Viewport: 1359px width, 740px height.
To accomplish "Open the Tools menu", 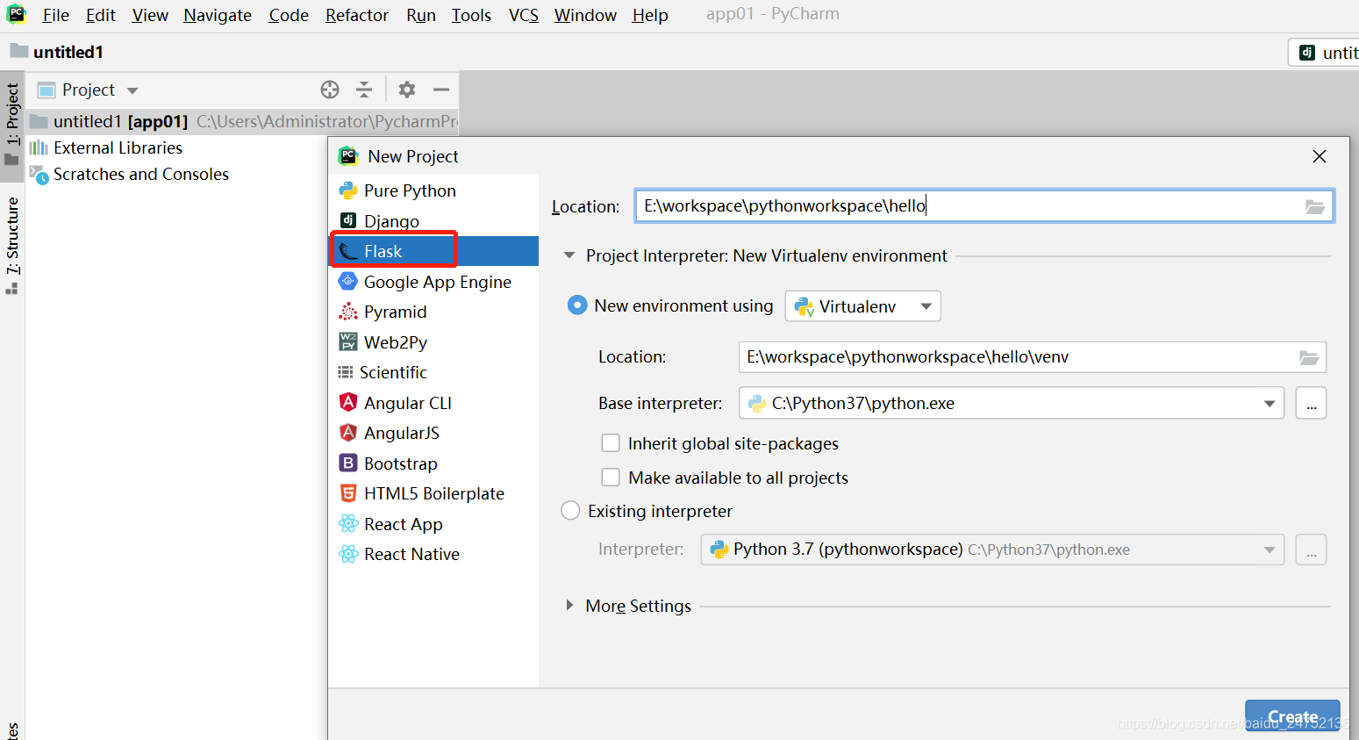I will (471, 15).
